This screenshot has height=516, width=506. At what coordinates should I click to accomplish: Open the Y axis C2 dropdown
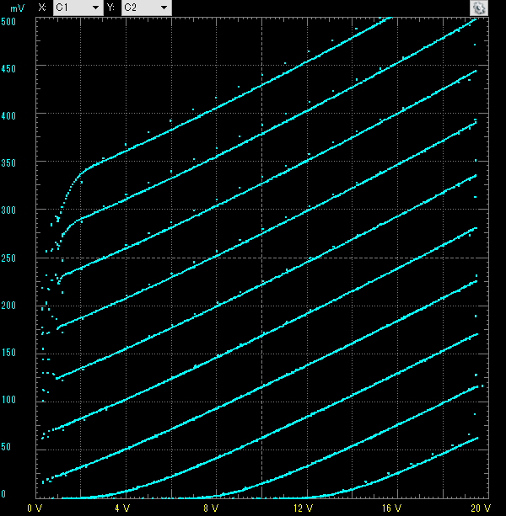coord(147,8)
